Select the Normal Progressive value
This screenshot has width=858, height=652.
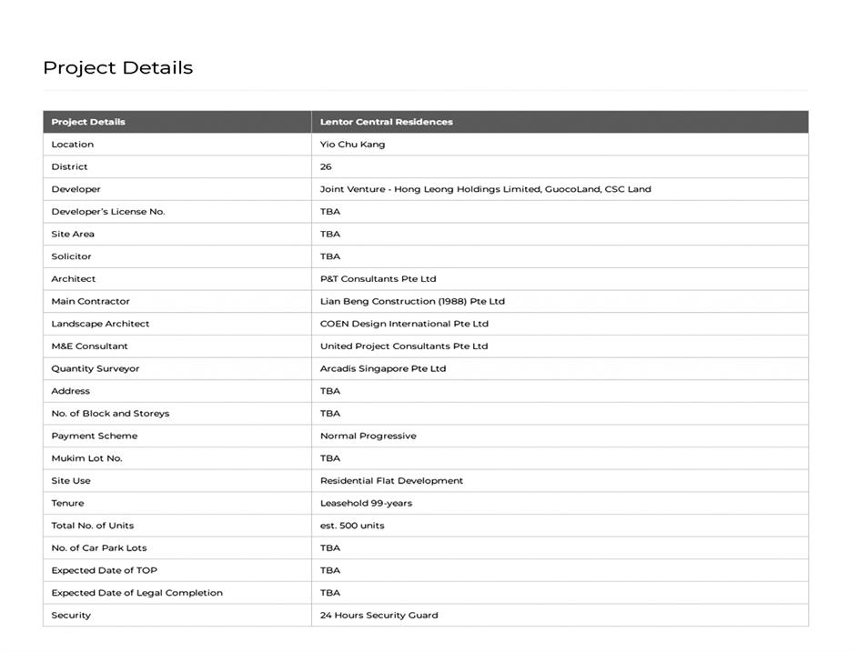[x=368, y=436]
